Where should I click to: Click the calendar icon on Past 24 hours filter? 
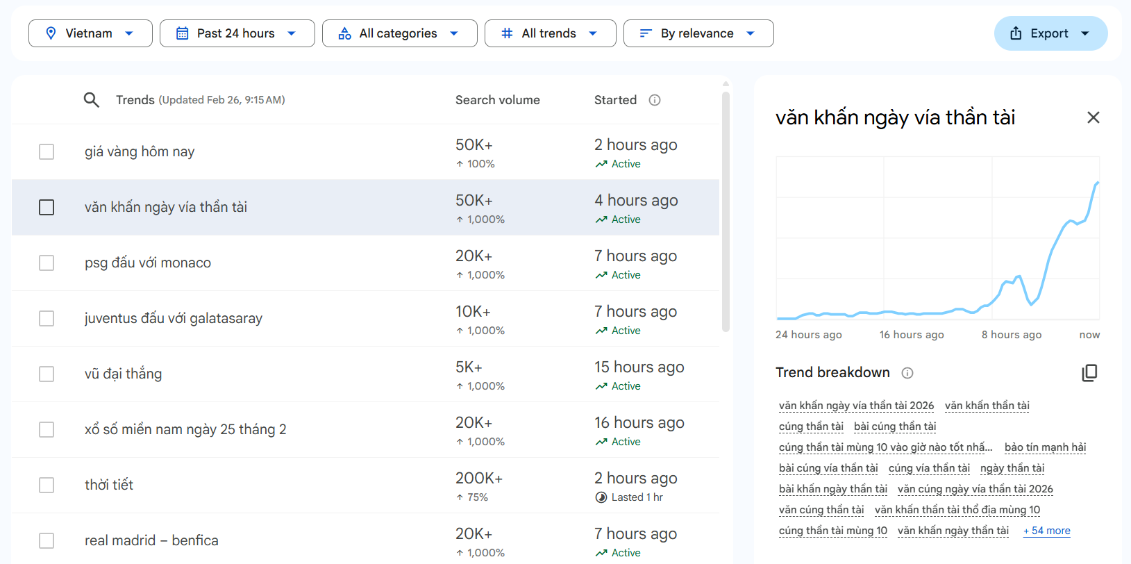(183, 33)
